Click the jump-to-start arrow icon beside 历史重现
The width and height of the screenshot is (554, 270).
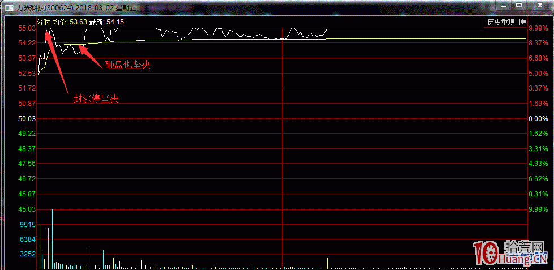click(x=522, y=22)
